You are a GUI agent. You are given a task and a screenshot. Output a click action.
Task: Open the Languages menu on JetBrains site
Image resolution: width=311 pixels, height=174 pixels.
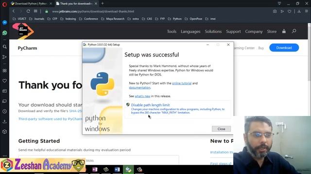(x=190, y=31)
